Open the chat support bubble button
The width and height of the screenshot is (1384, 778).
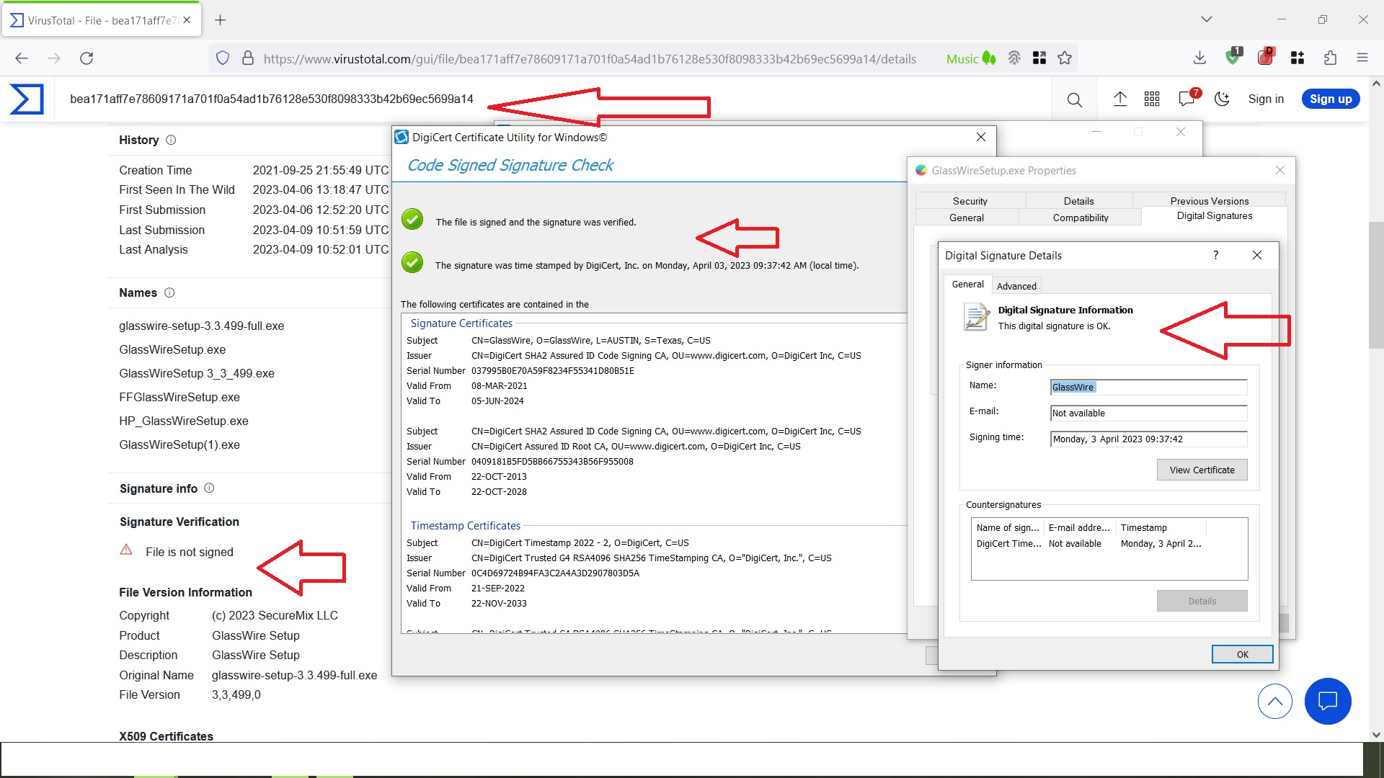coord(1327,701)
